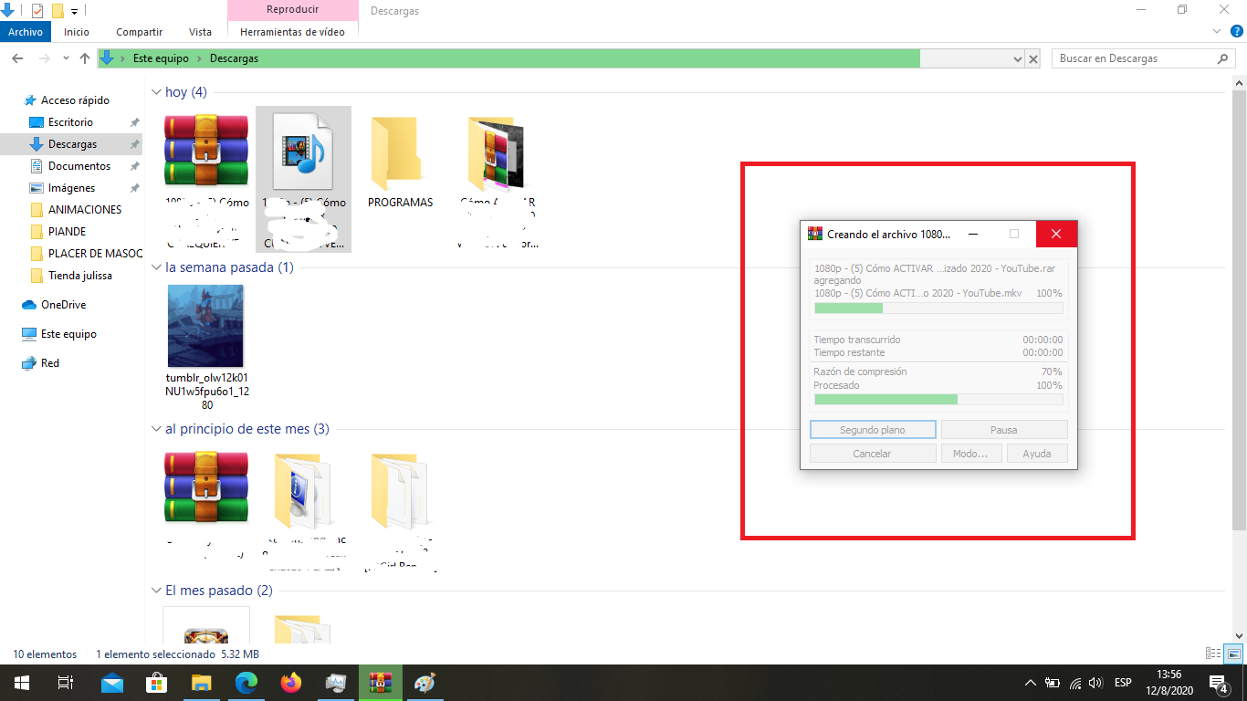Click the current file progress bar in WinRAR

coord(938,309)
